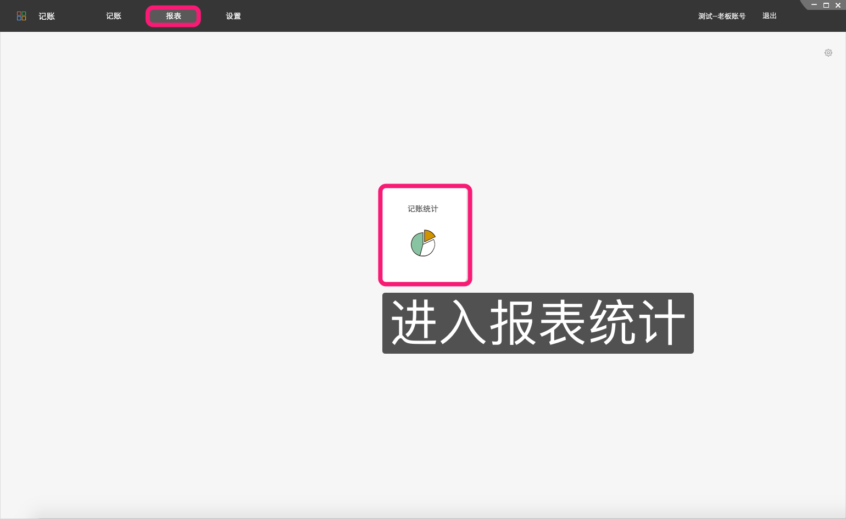Switch to the 报表 tab
The height and width of the screenshot is (519, 846).
pyautogui.click(x=174, y=16)
